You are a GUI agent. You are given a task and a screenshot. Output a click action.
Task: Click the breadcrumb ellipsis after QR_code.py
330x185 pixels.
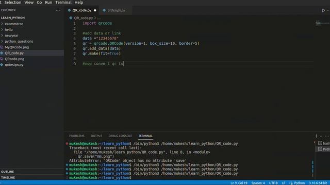[99, 18]
